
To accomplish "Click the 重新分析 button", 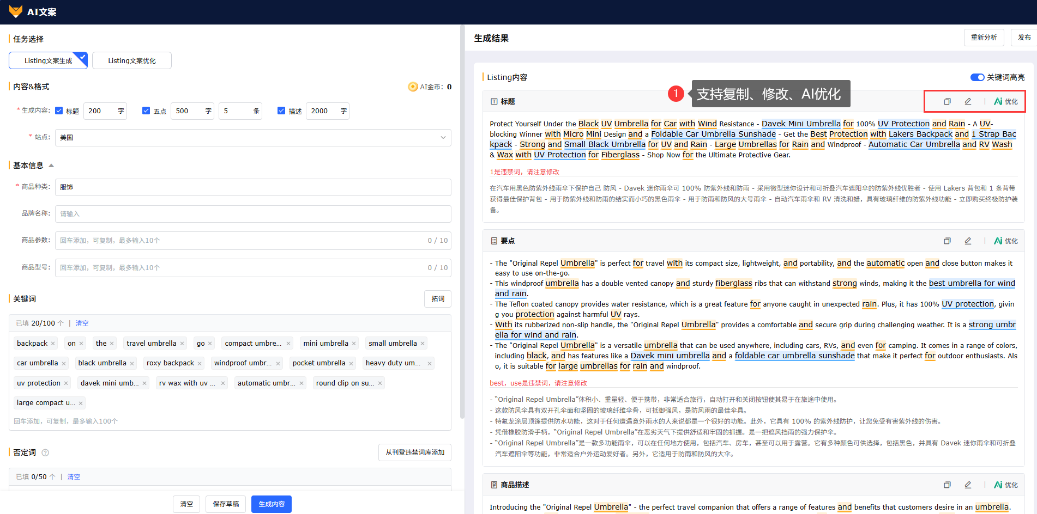I will (984, 38).
